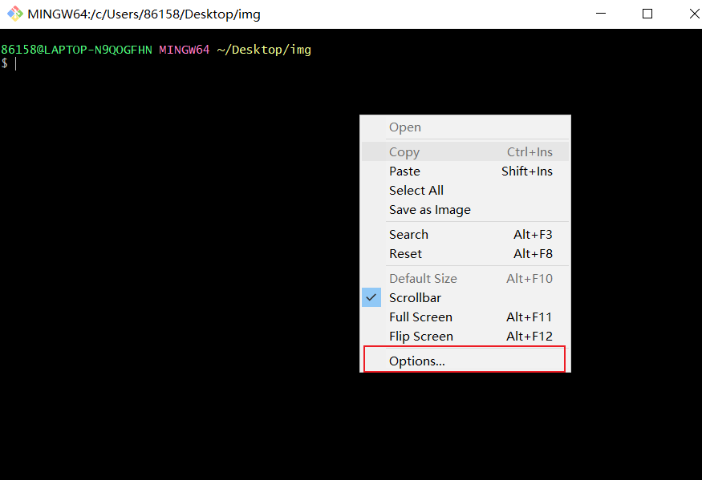Reset the terminal via Reset entry
The height and width of the screenshot is (480, 702).
point(405,254)
